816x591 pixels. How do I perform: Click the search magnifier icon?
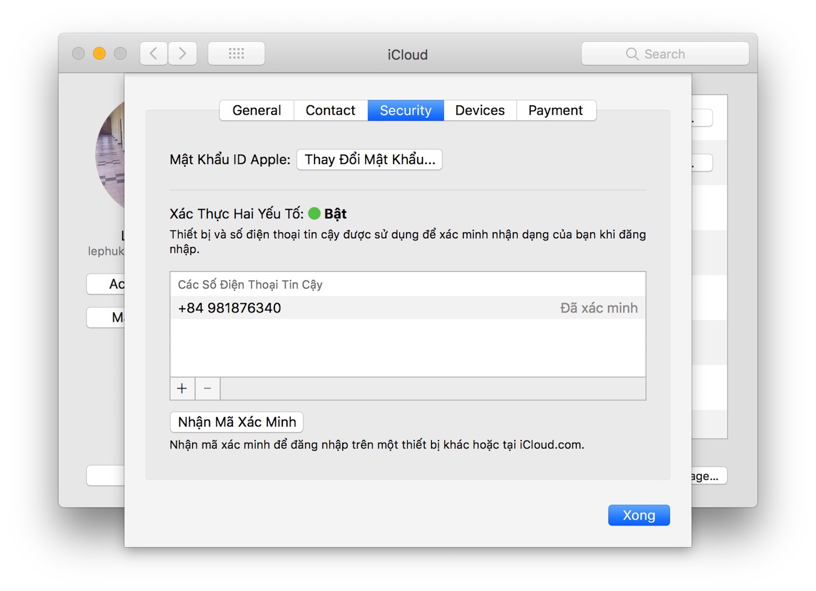(632, 54)
